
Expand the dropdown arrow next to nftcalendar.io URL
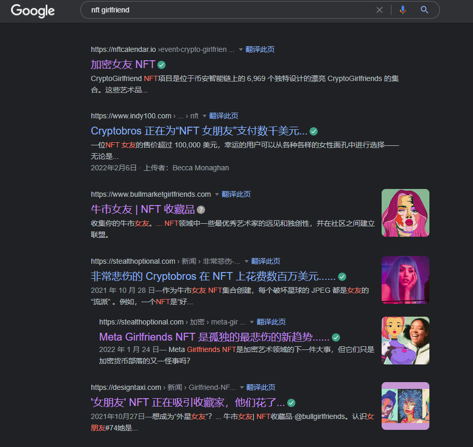click(241, 49)
